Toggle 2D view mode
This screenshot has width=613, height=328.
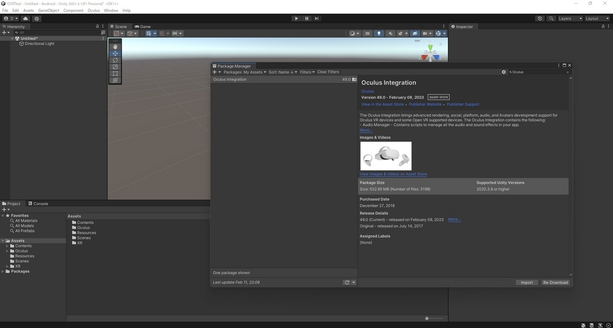[367, 33]
